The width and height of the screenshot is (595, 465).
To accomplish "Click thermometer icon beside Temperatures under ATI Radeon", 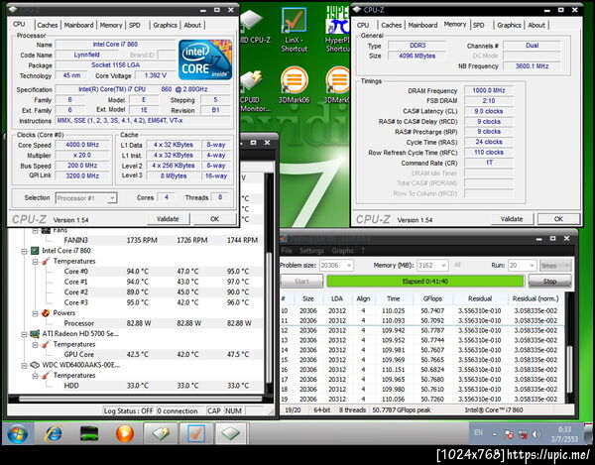I will point(46,344).
